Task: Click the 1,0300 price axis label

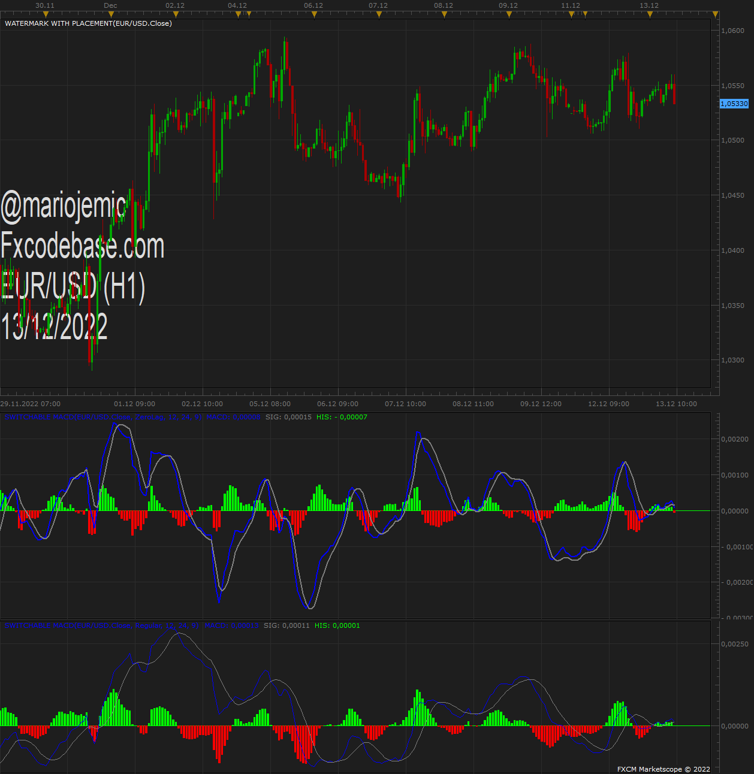Action: [x=733, y=360]
